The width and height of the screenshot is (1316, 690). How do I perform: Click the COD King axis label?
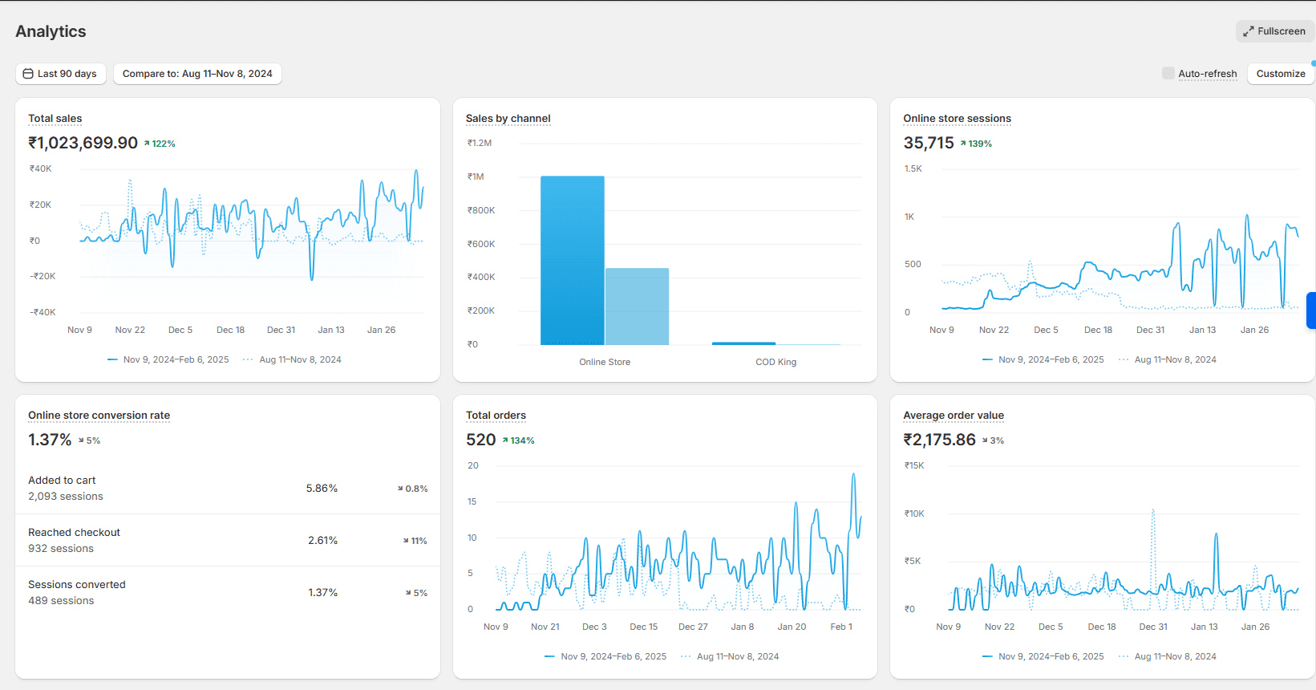[776, 363]
